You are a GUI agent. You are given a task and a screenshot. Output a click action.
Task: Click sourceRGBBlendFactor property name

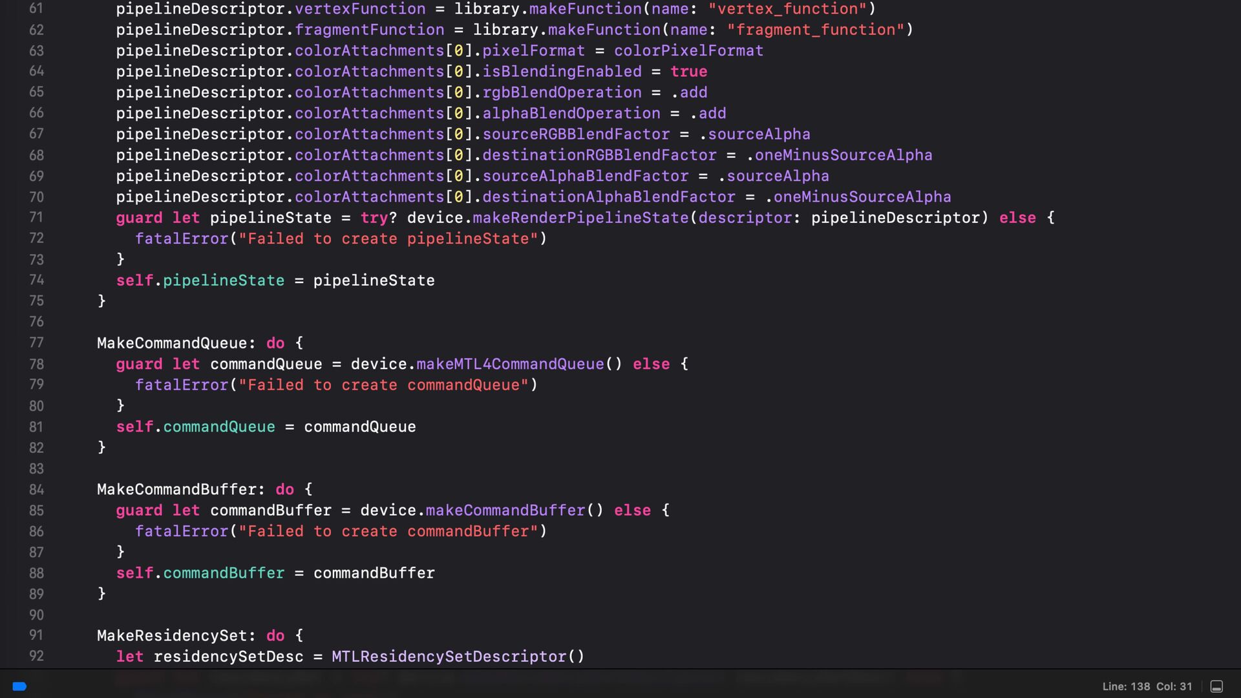[x=576, y=134]
